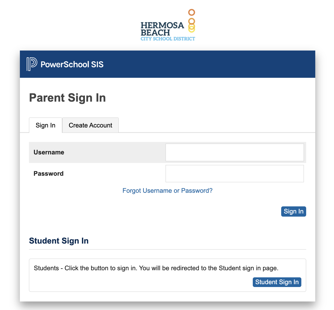Focus the Password input field
This screenshot has height=310, width=334.
pos(235,173)
